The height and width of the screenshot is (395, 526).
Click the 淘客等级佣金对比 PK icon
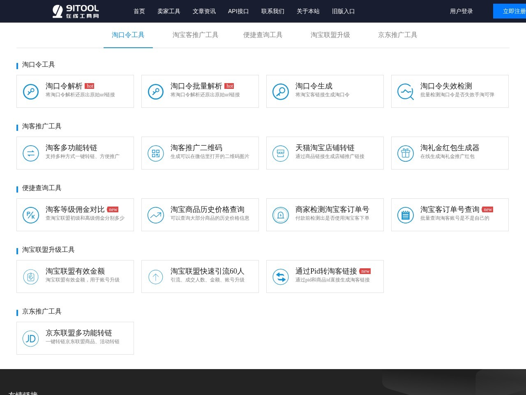coord(30,215)
